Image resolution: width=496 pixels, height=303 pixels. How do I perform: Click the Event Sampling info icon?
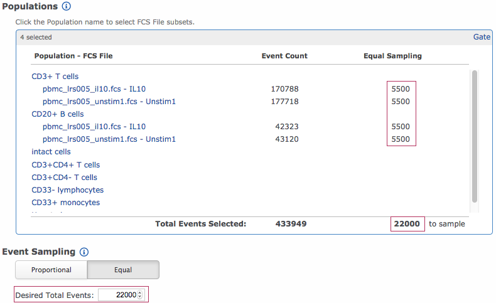coord(84,252)
